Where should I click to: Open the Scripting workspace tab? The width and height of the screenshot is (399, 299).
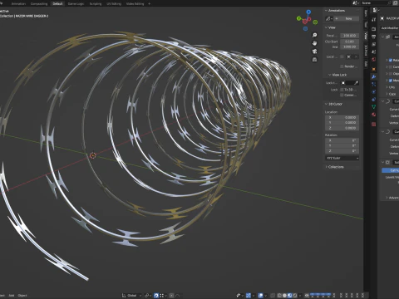96,3
